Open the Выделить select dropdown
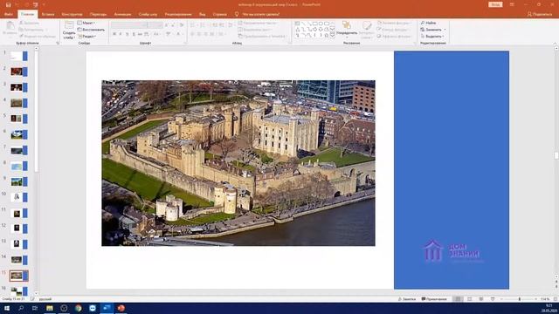This screenshot has width=559, height=314. [x=433, y=37]
